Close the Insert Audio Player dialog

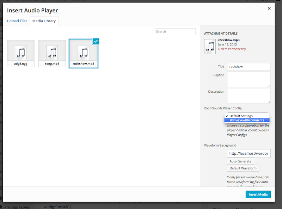(x=269, y=8)
